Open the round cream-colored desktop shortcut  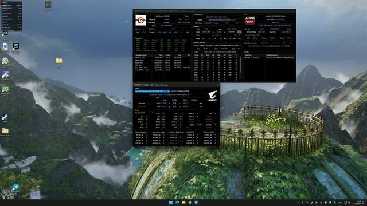pyautogui.click(x=5, y=61)
